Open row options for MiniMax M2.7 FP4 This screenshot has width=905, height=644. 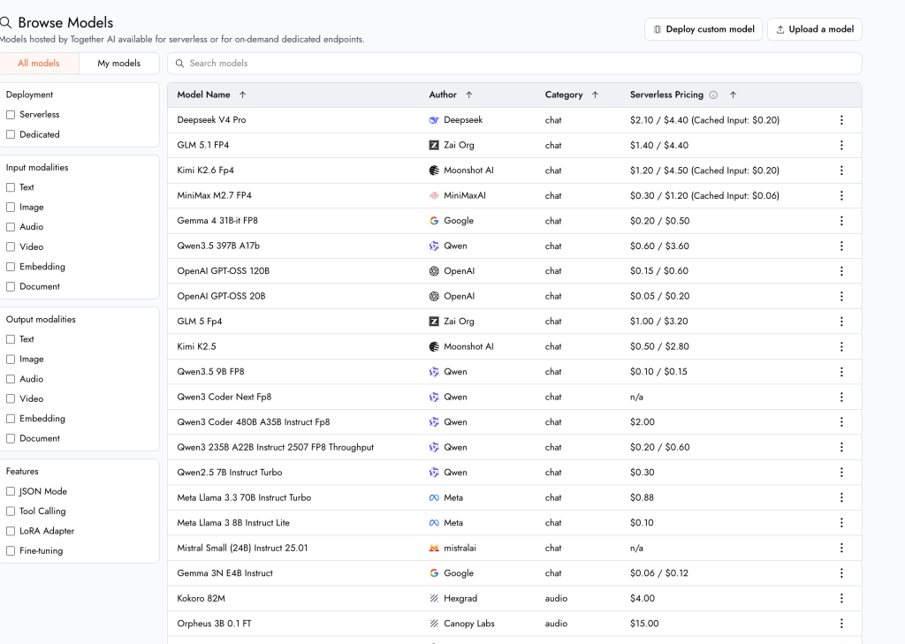tap(841, 195)
